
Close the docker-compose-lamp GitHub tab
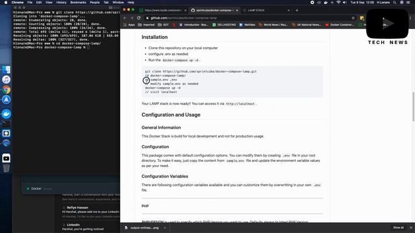[237, 10]
